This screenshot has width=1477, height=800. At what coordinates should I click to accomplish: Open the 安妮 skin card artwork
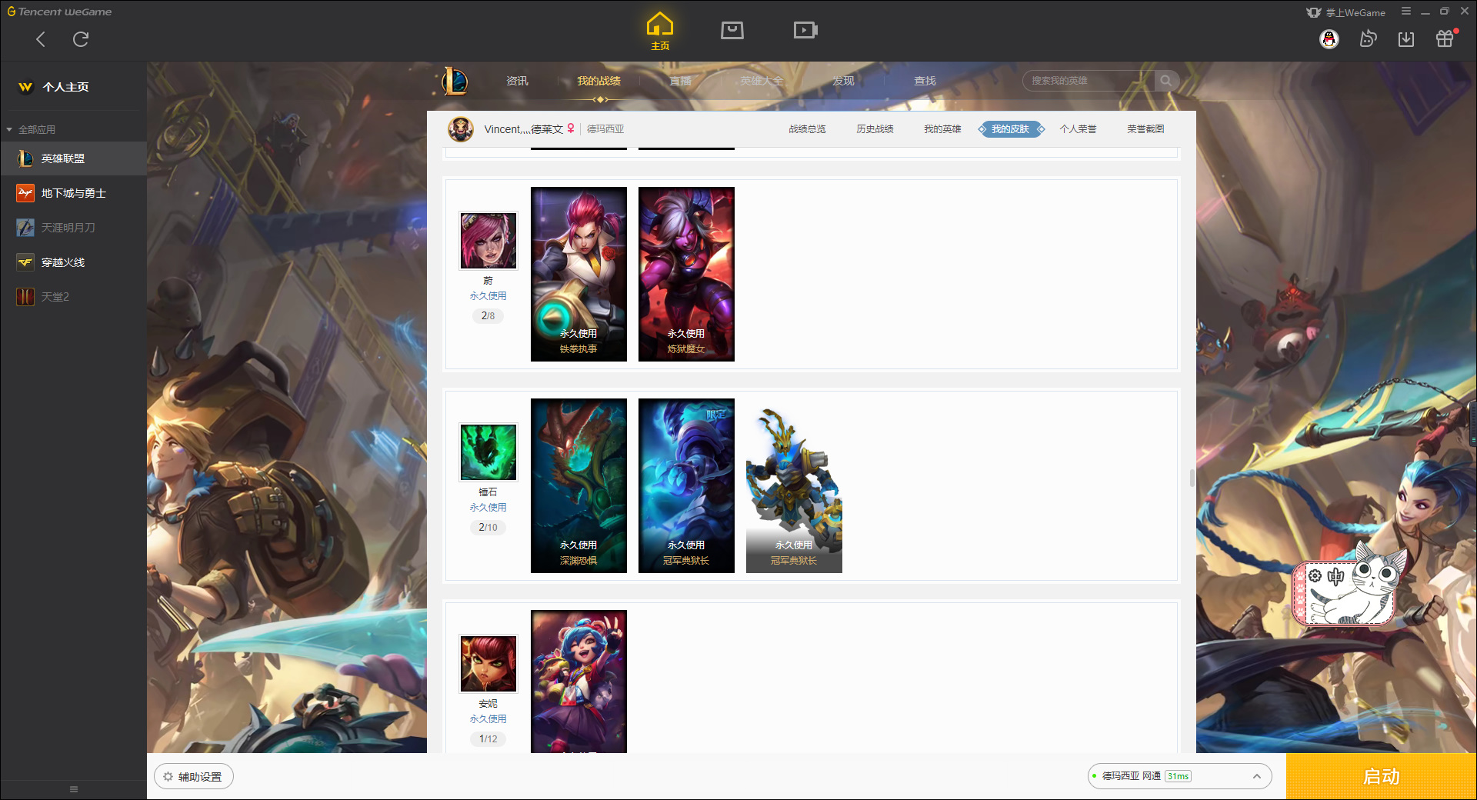pyautogui.click(x=578, y=682)
